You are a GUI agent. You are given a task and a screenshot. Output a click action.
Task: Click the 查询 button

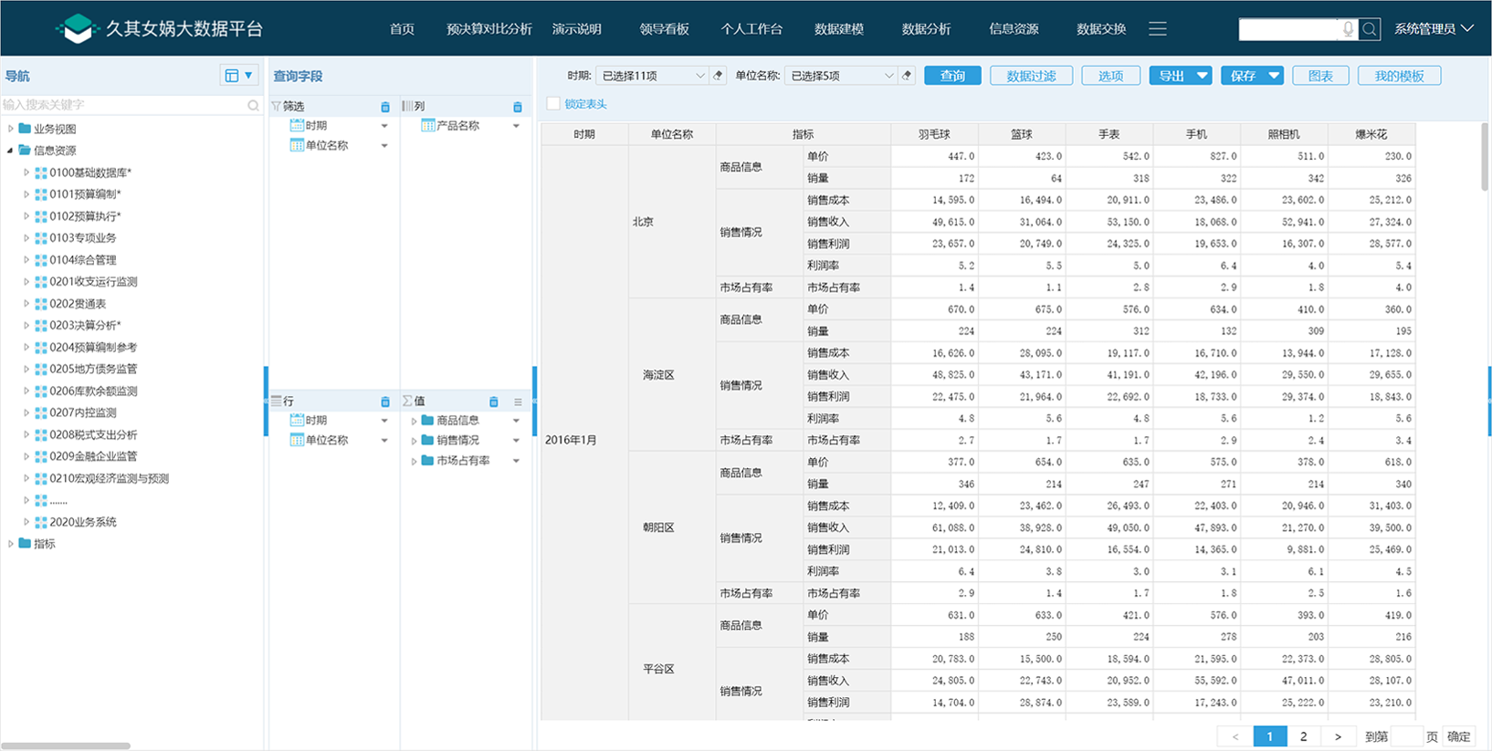click(952, 76)
